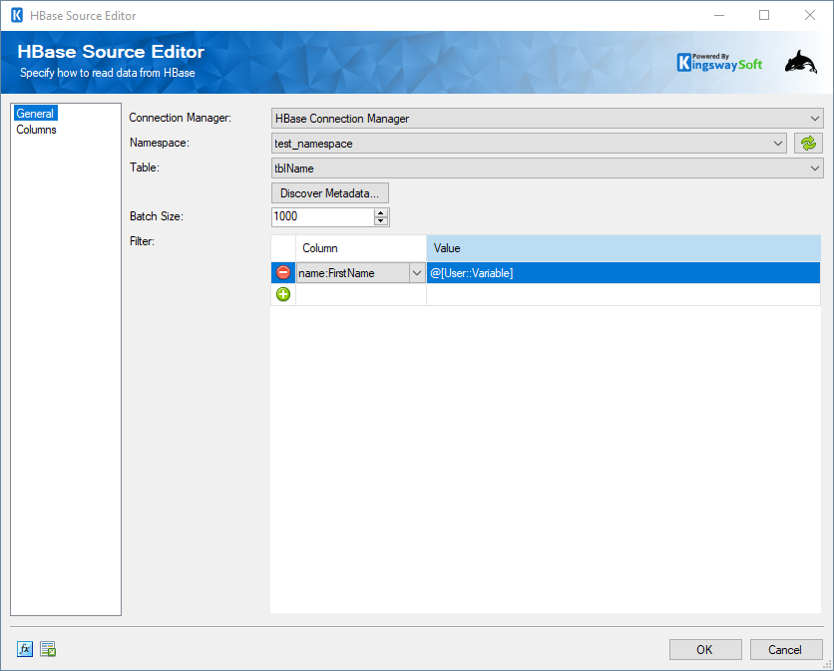Screen dimensions: 834x671
Task: Select the General page
Action: click(x=35, y=113)
